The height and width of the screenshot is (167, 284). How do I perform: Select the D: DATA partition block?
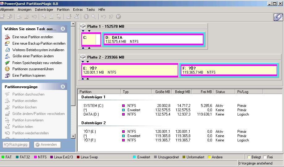point(154,39)
